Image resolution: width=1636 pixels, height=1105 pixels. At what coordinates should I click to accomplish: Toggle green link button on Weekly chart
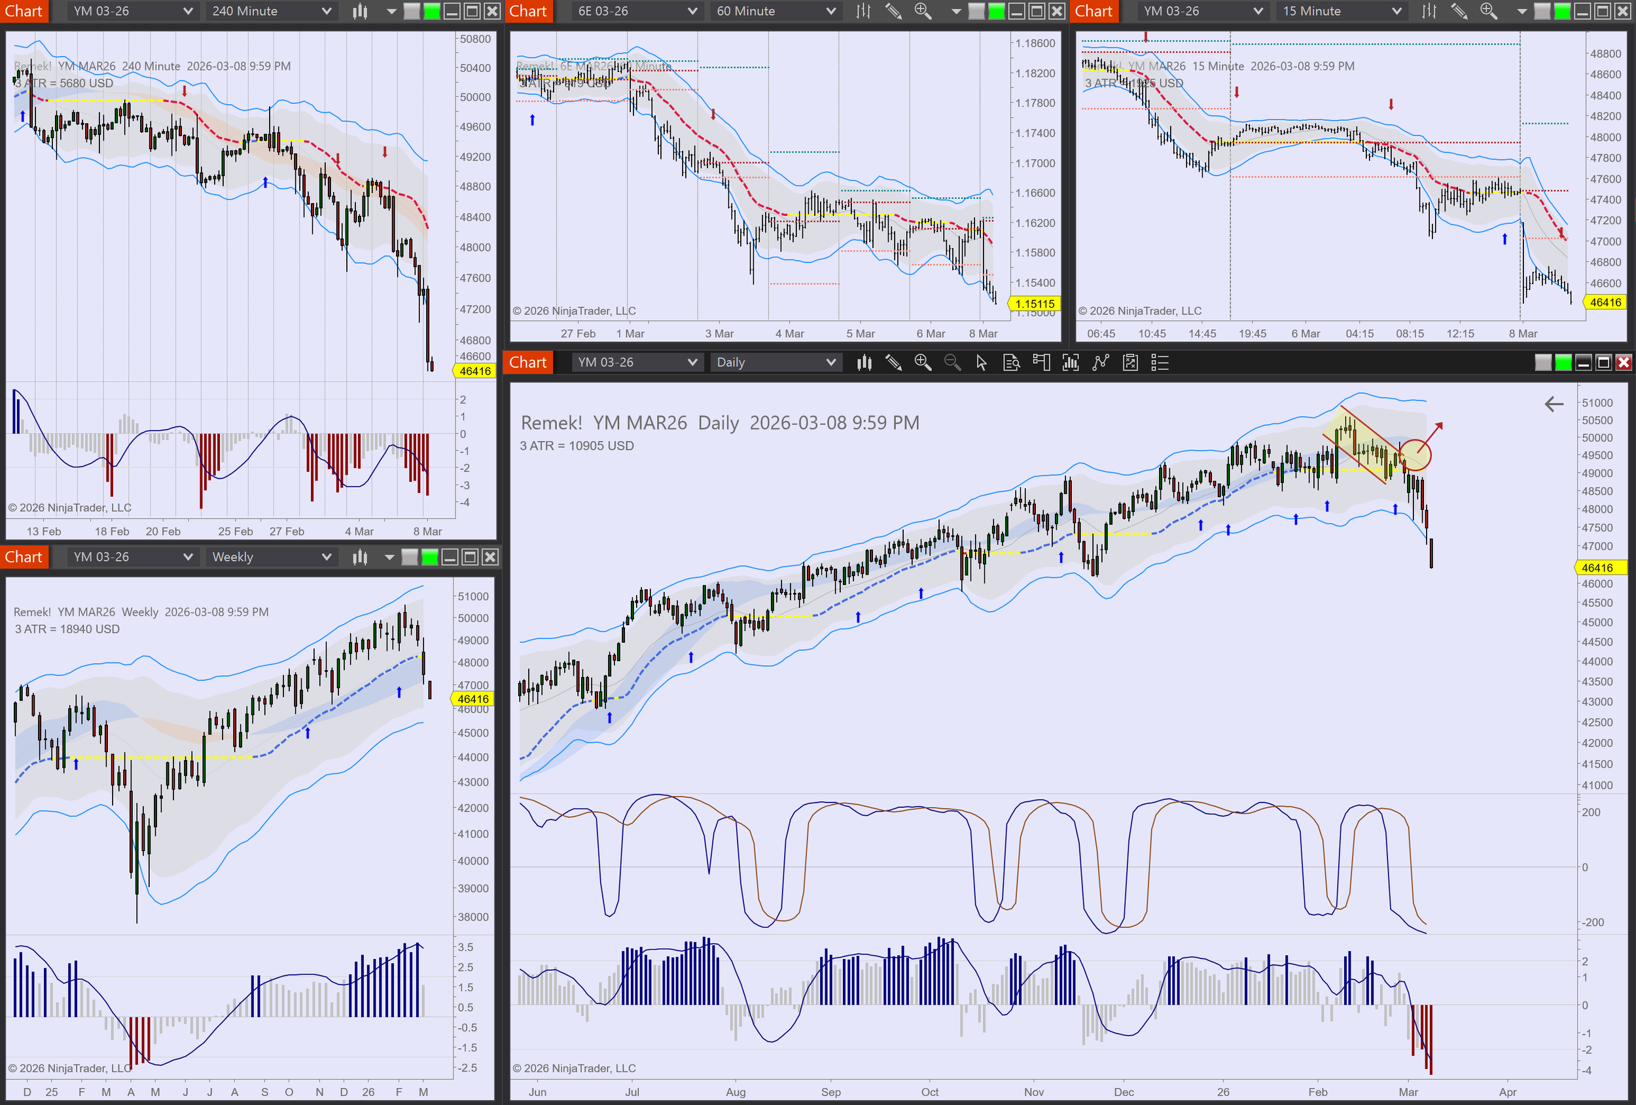(429, 557)
